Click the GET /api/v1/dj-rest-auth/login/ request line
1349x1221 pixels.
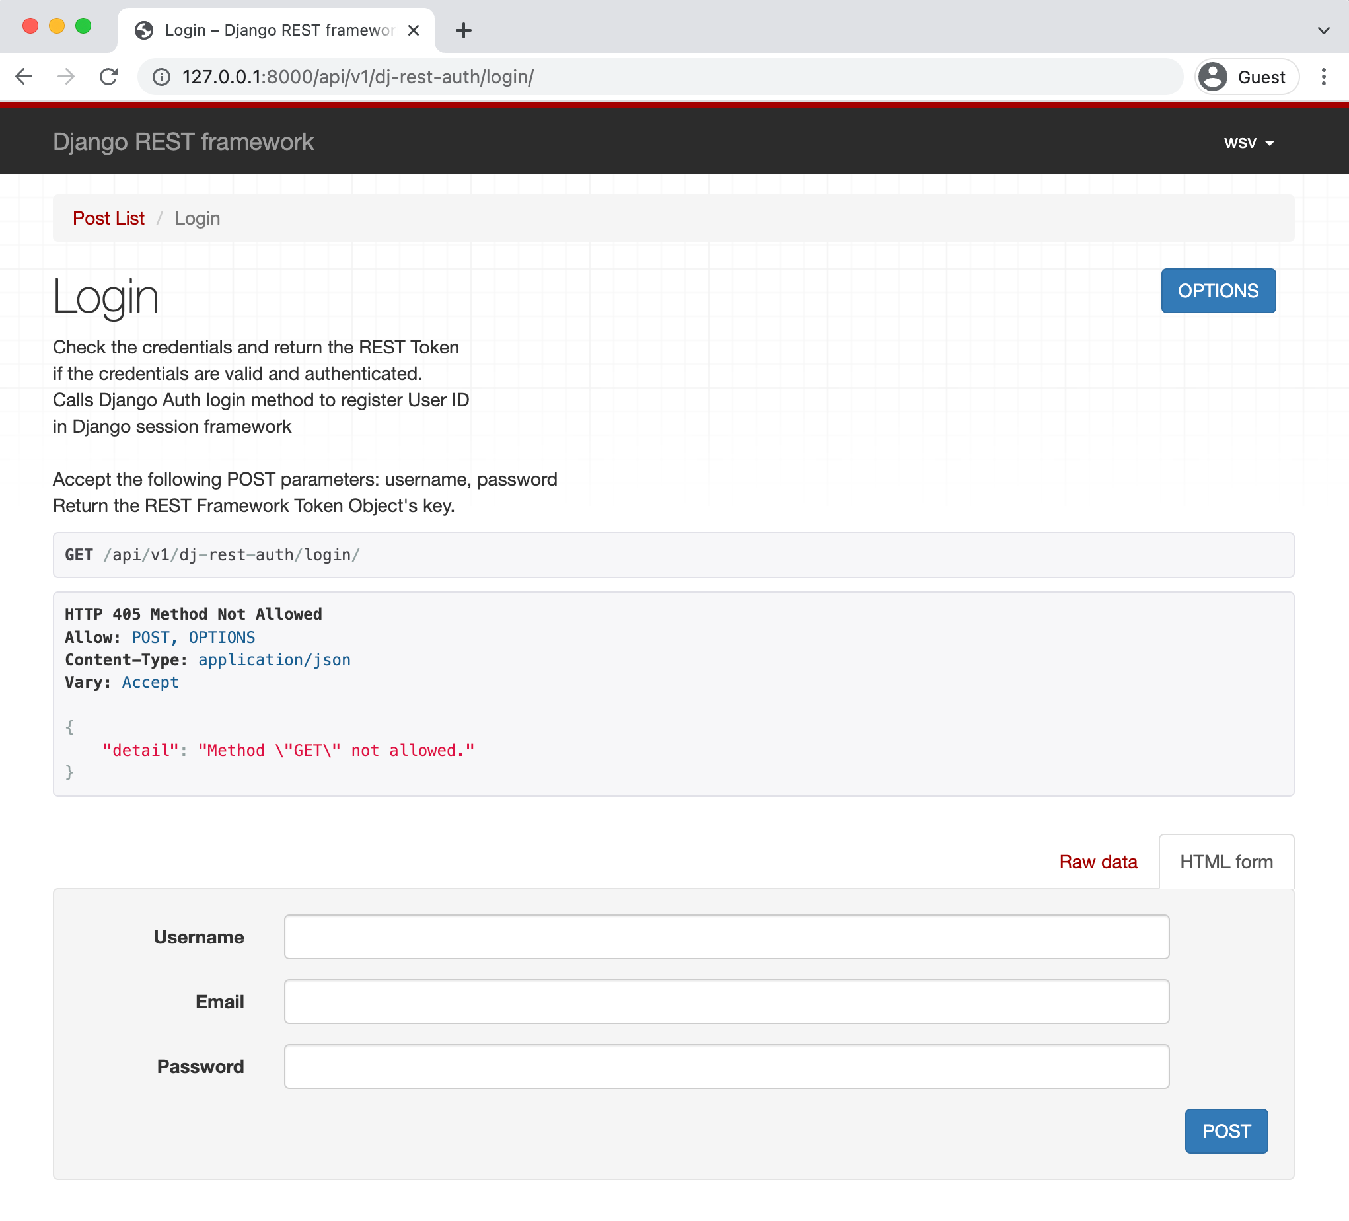212,555
